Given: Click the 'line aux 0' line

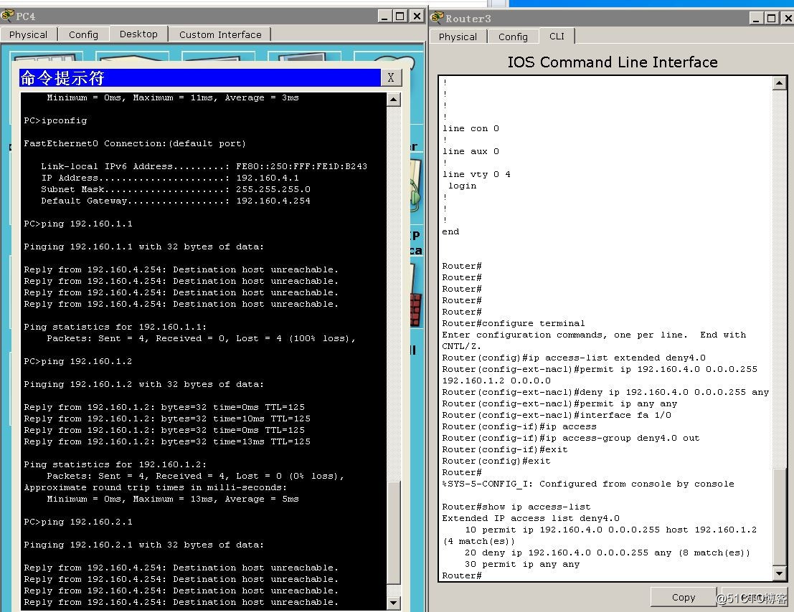Looking at the screenshot, I should (471, 151).
